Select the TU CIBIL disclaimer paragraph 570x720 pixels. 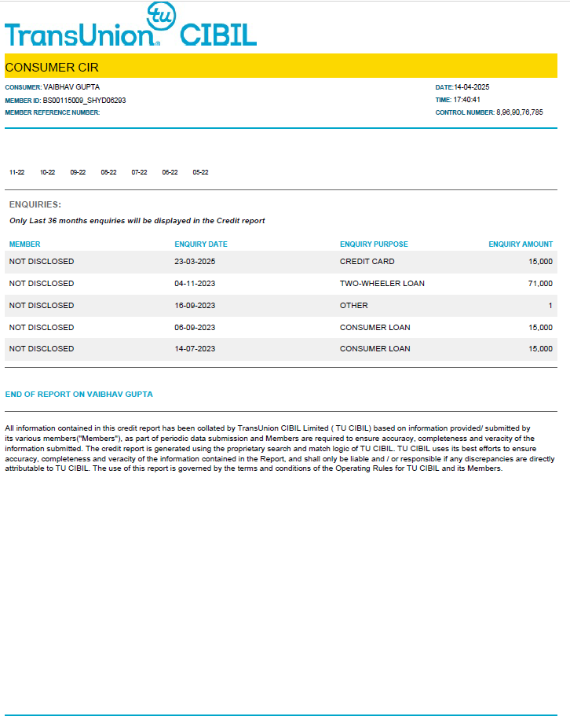[x=280, y=448]
